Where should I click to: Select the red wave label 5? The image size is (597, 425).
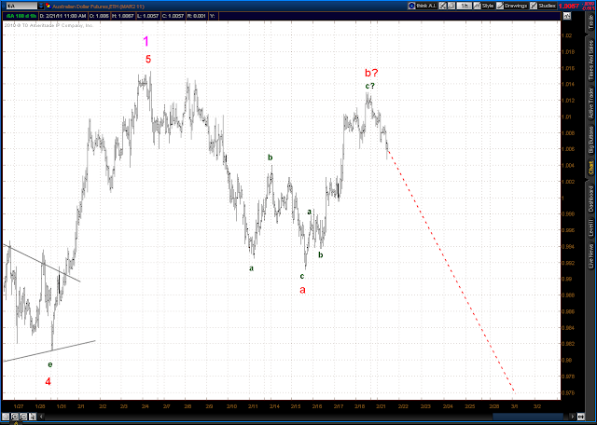pos(148,60)
